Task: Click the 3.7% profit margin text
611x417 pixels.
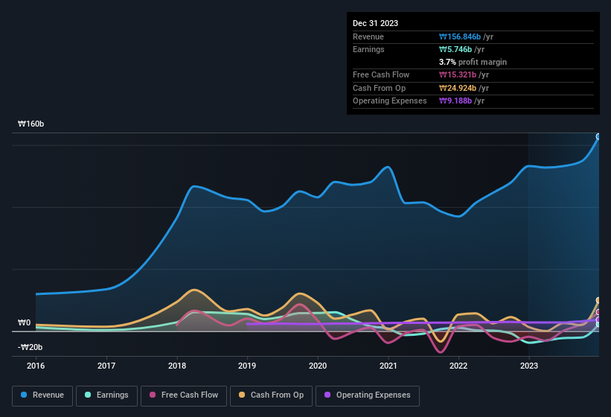Action: [473, 62]
